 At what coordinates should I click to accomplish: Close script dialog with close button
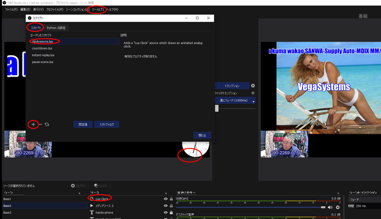[x=202, y=135]
